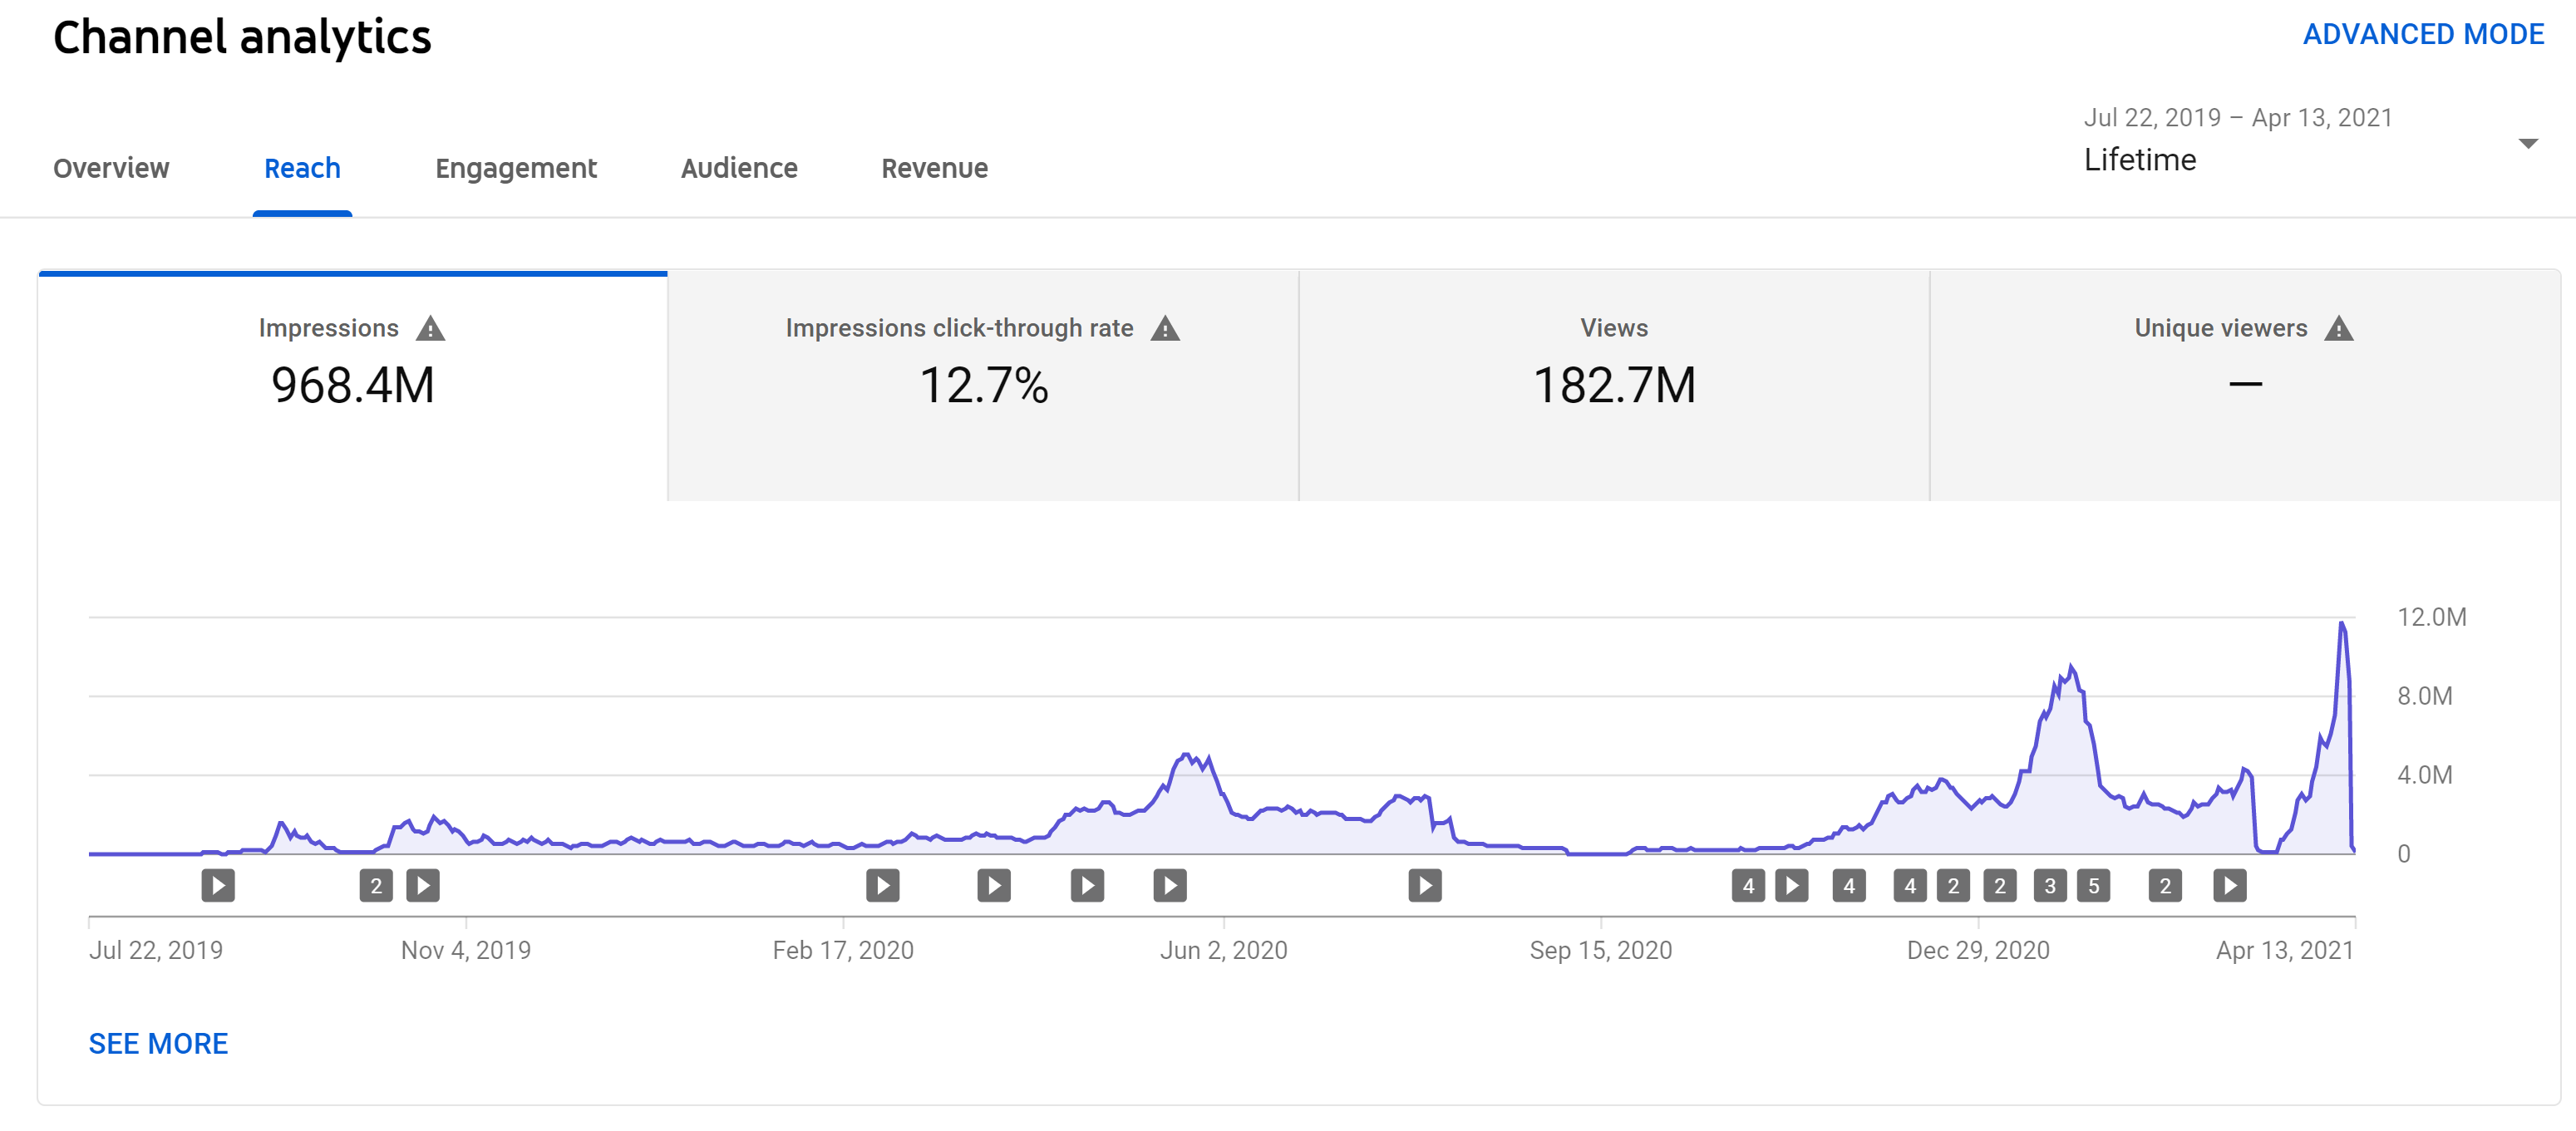The image size is (2576, 1131).
Task: Click the 8.0M y-axis label
Action: pyautogui.click(x=2424, y=696)
